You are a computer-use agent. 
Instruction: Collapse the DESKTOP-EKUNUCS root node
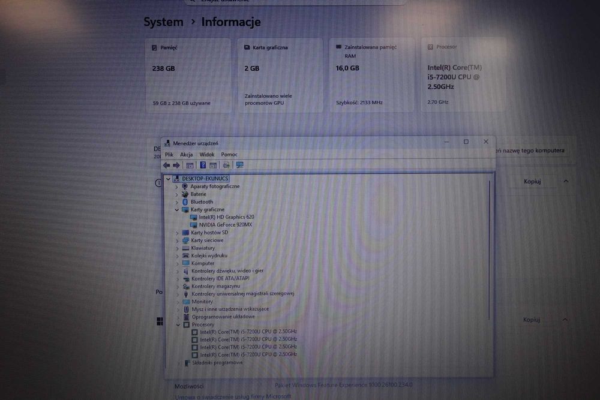point(169,179)
